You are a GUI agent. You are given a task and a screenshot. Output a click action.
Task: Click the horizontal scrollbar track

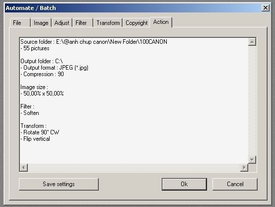[134, 167]
